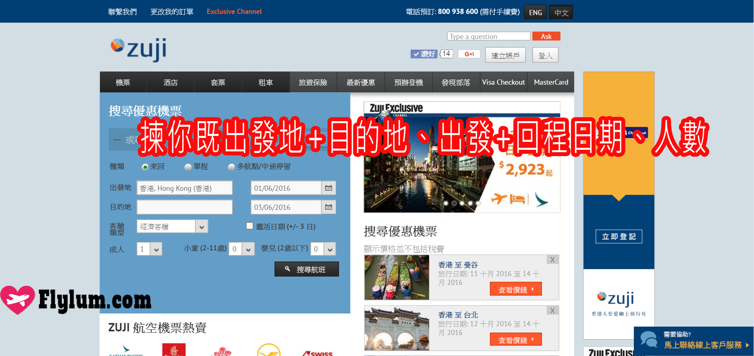The image size is (754, 356).
Task: Click the 登入 login button
Action: click(546, 55)
